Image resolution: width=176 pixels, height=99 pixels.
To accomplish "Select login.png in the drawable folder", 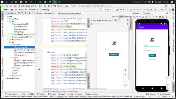I will [x=20, y=55].
